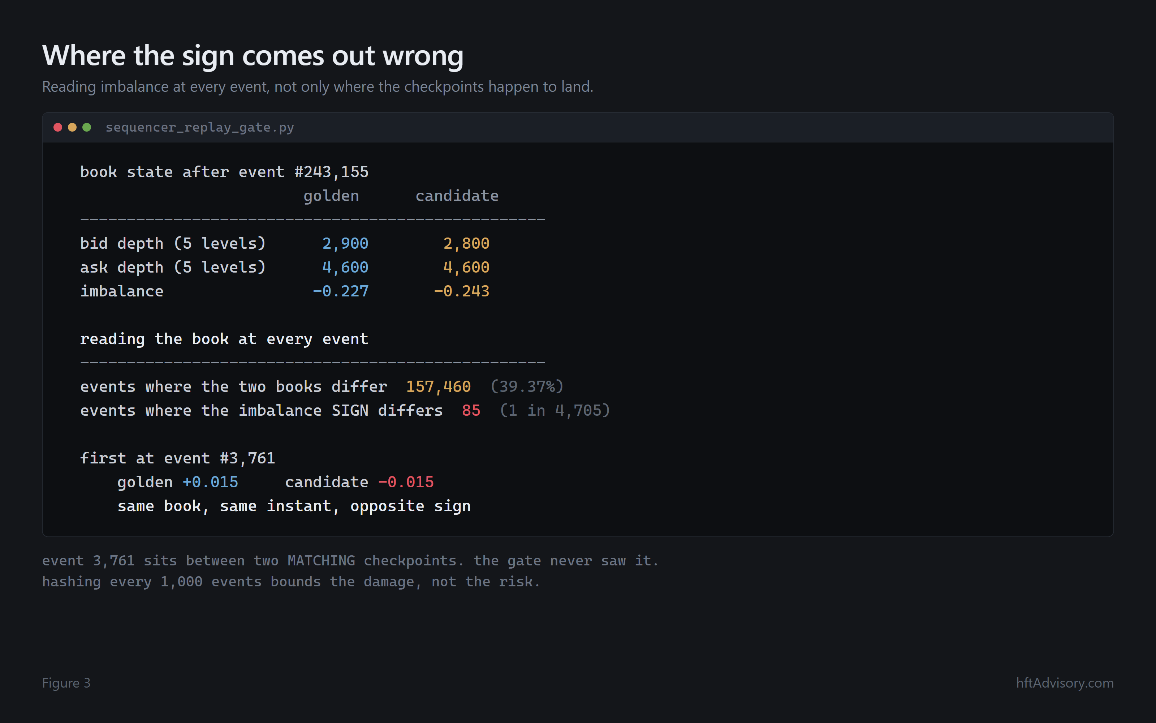Select golden bid depth value 2,900
This screenshot has height=723, width=1156.
click(x=345, y=243)
